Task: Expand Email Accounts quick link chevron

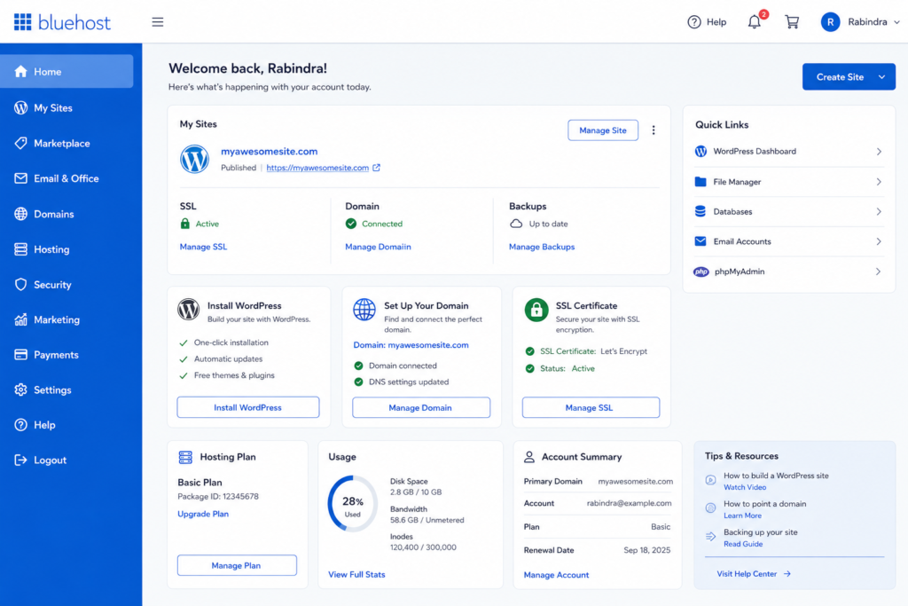Action: pos(879,241)
